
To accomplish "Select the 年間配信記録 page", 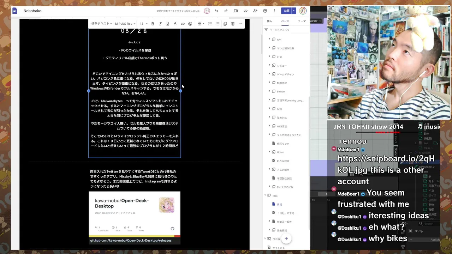I will 284,178.
